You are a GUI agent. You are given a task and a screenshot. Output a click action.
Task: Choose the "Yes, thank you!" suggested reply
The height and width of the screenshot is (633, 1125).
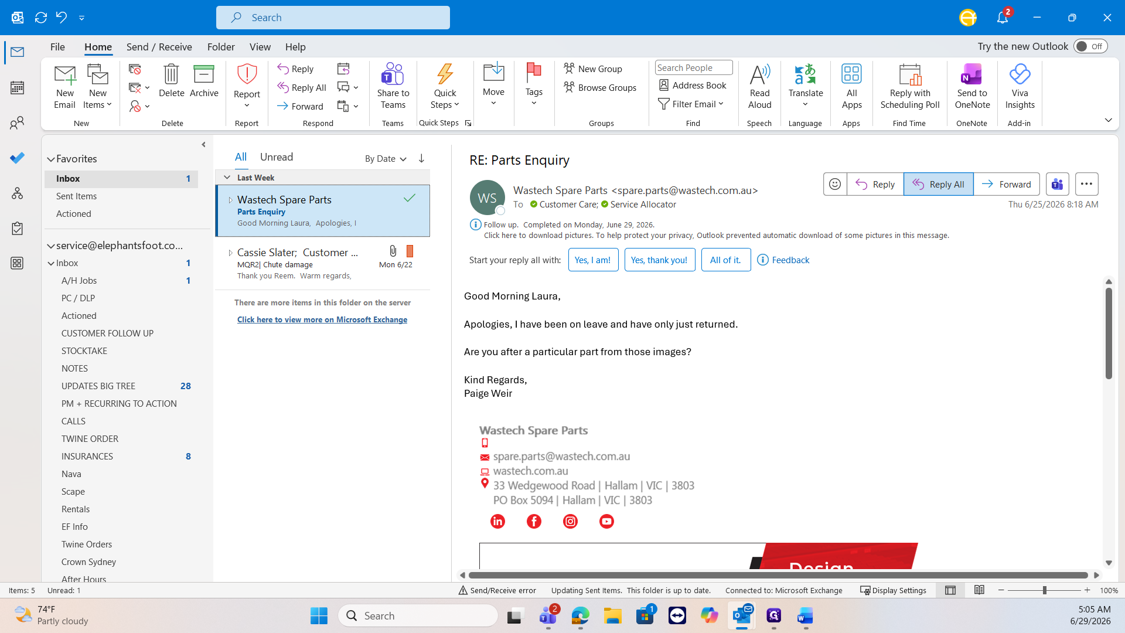tap(660, 260)
